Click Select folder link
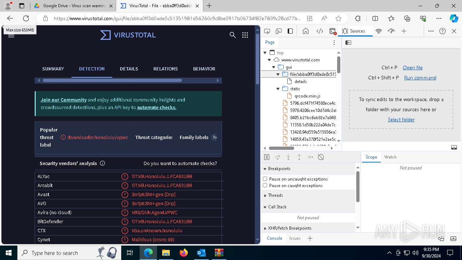Image resolution: width=462 pixels, height=260 pixels. point(401,120)
